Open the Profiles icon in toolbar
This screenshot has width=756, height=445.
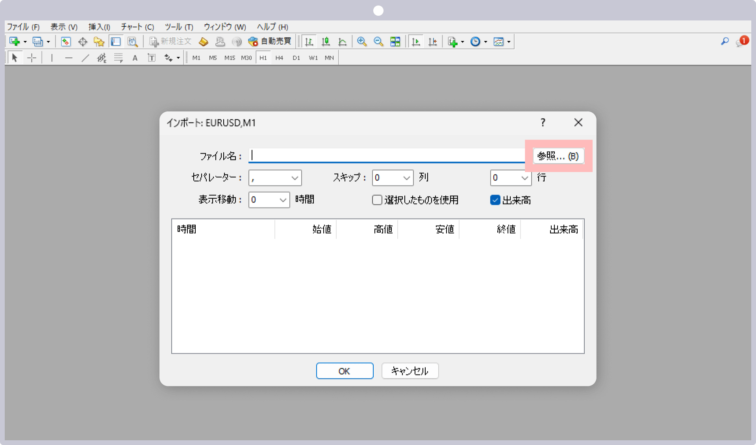coord(38,41)
